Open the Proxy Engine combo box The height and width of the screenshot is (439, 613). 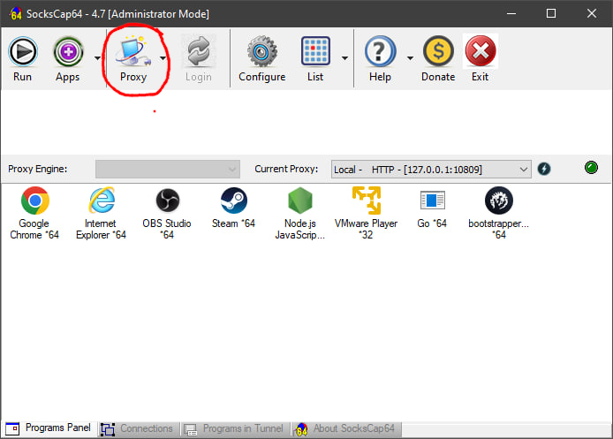(x=168, y=170)
